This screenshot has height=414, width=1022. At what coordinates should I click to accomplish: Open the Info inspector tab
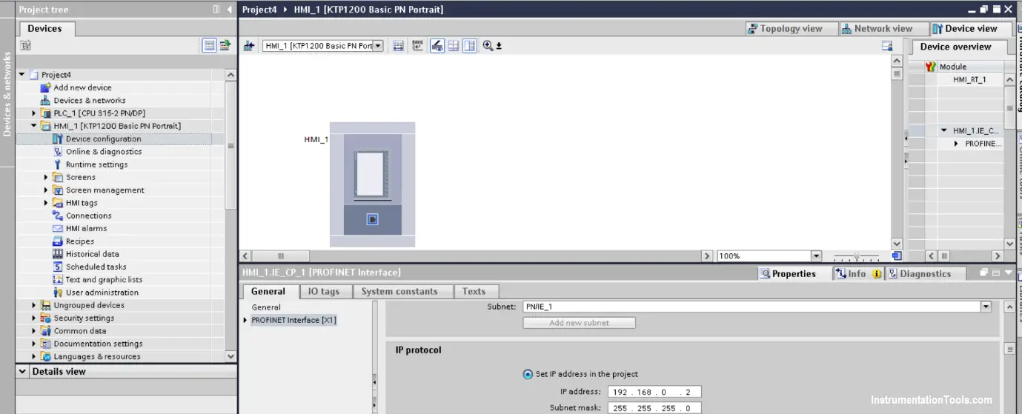pyautogui.click(x=857, y=273)
